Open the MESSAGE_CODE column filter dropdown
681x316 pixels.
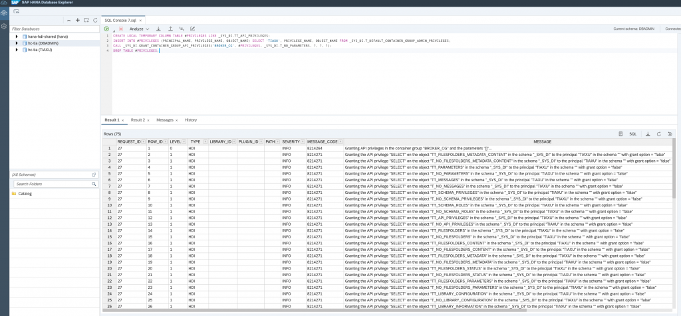tap(340, 142)
